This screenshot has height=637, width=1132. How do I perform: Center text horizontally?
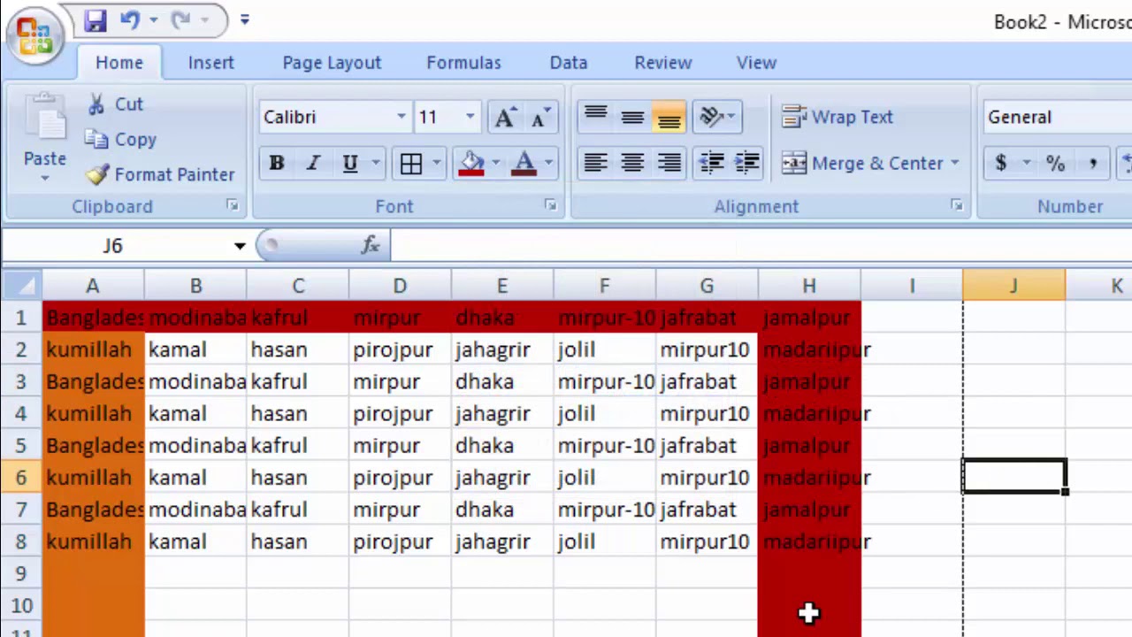tap(632, 164)
